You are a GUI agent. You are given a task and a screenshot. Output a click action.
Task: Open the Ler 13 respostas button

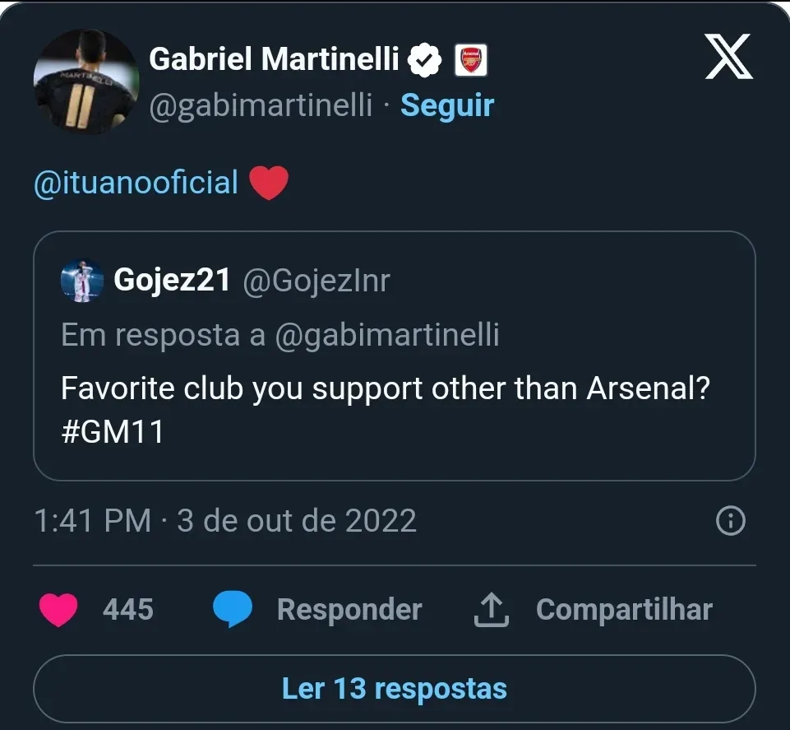tap(395, 688)
